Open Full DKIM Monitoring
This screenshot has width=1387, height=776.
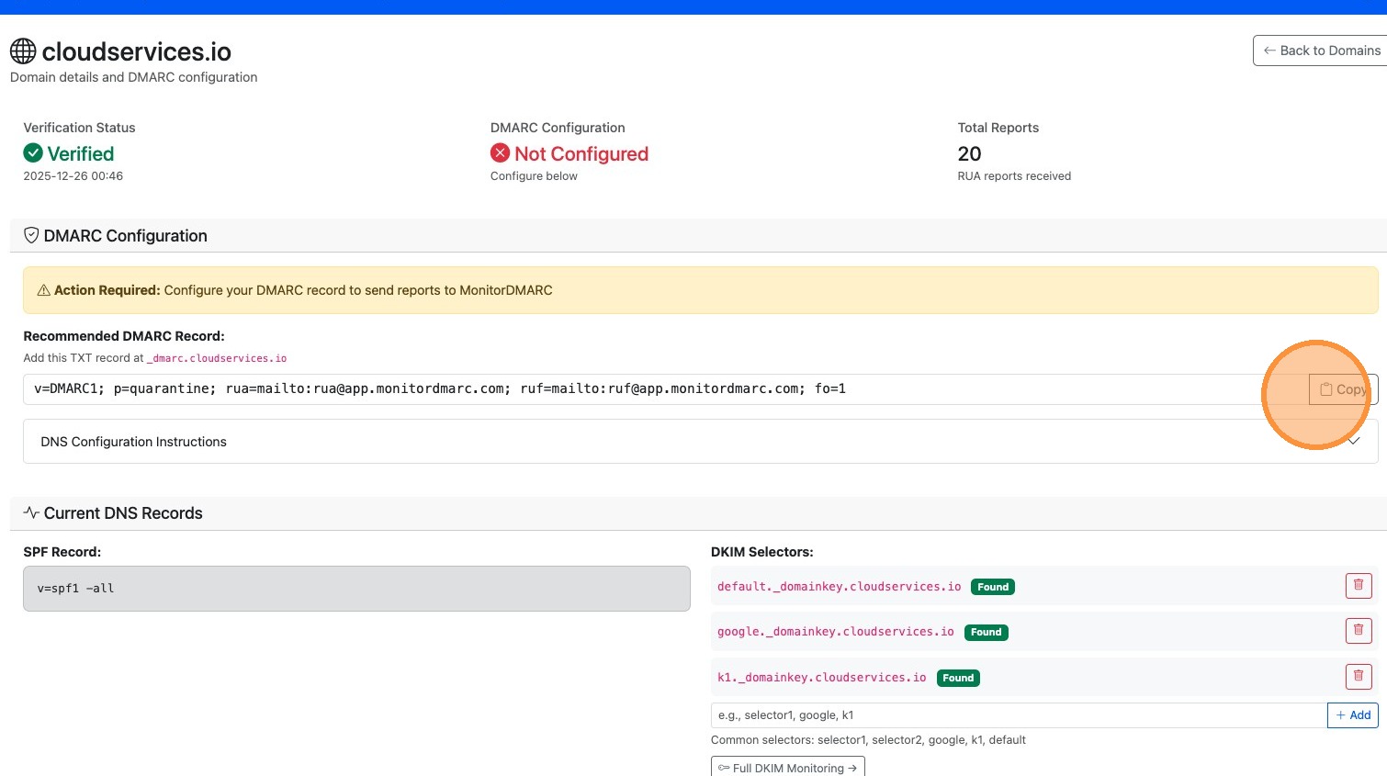[x=788, y=767]
